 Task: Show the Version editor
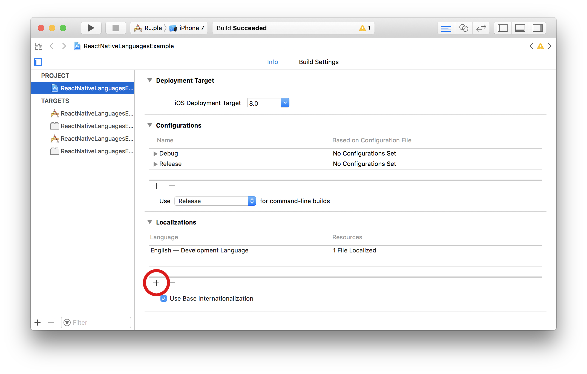tap(481, 28)
